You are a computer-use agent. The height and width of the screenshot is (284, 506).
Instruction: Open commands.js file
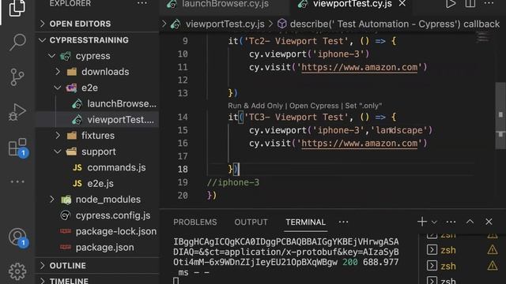point(96,168)
